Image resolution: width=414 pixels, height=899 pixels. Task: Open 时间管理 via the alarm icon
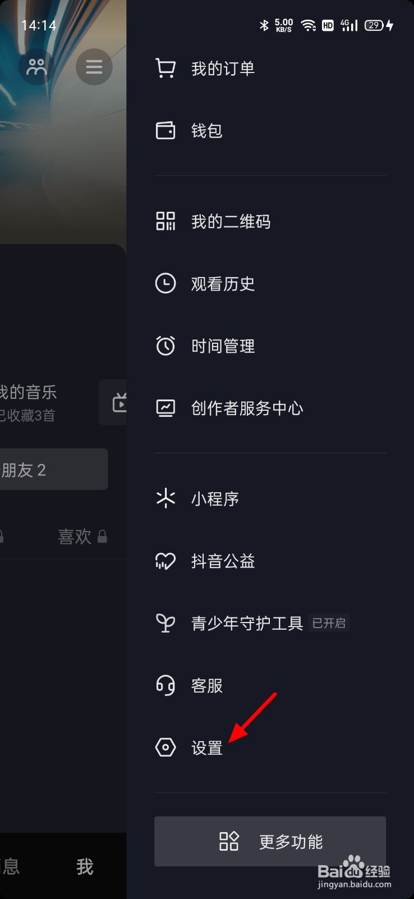(165, 346)
